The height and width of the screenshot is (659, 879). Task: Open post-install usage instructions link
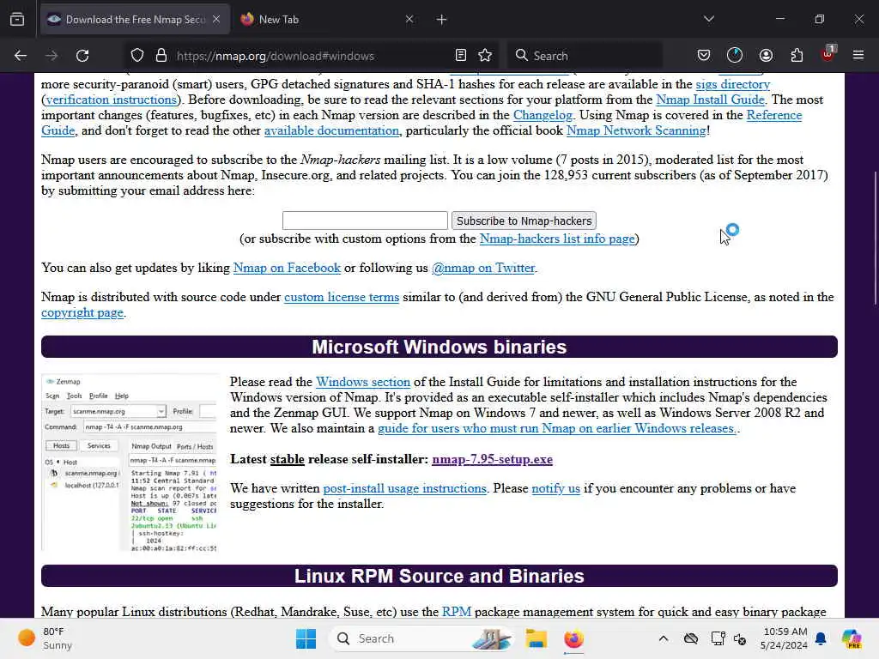(405, 488)
